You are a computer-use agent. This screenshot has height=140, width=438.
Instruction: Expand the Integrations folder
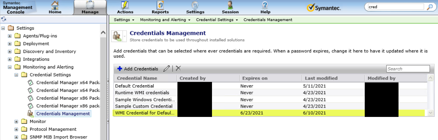tap(10, 59)
